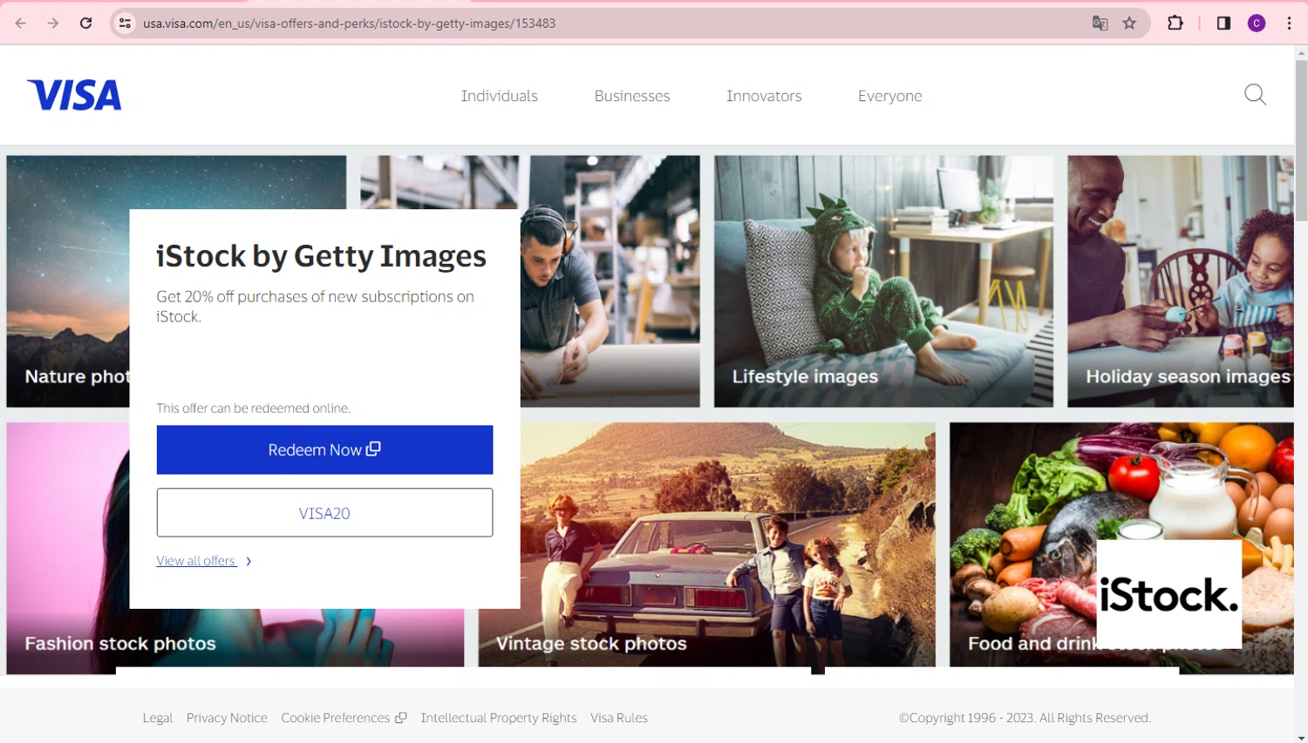The width and height of the screenshot is (1308, 743).
Task: Click the translate page icon
Action: coord(1100,24)
